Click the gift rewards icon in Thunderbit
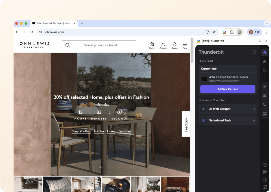Viewport: 271px width, 192px height. click(265, 172)
